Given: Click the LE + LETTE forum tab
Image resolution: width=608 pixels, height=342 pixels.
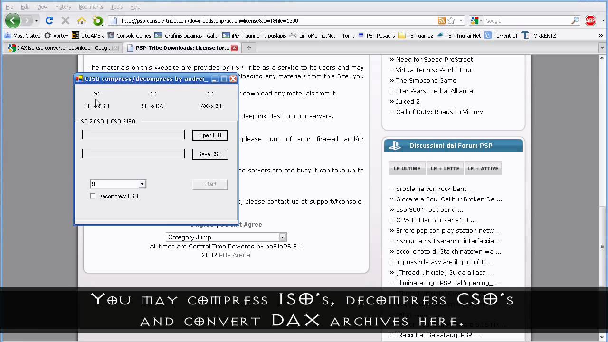Looking at the screenshot, I should (x=445, y=168).
